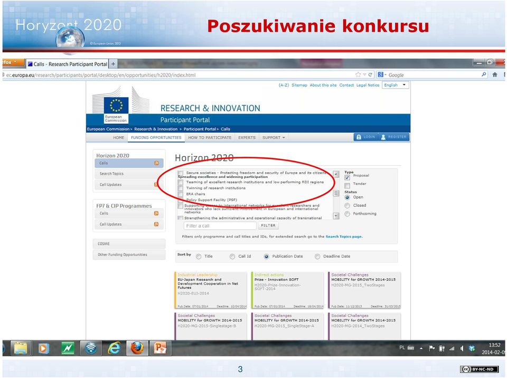Click the volume speaker tray icon
This screenshot has width=507, height=378.
(x=462, y=348)
